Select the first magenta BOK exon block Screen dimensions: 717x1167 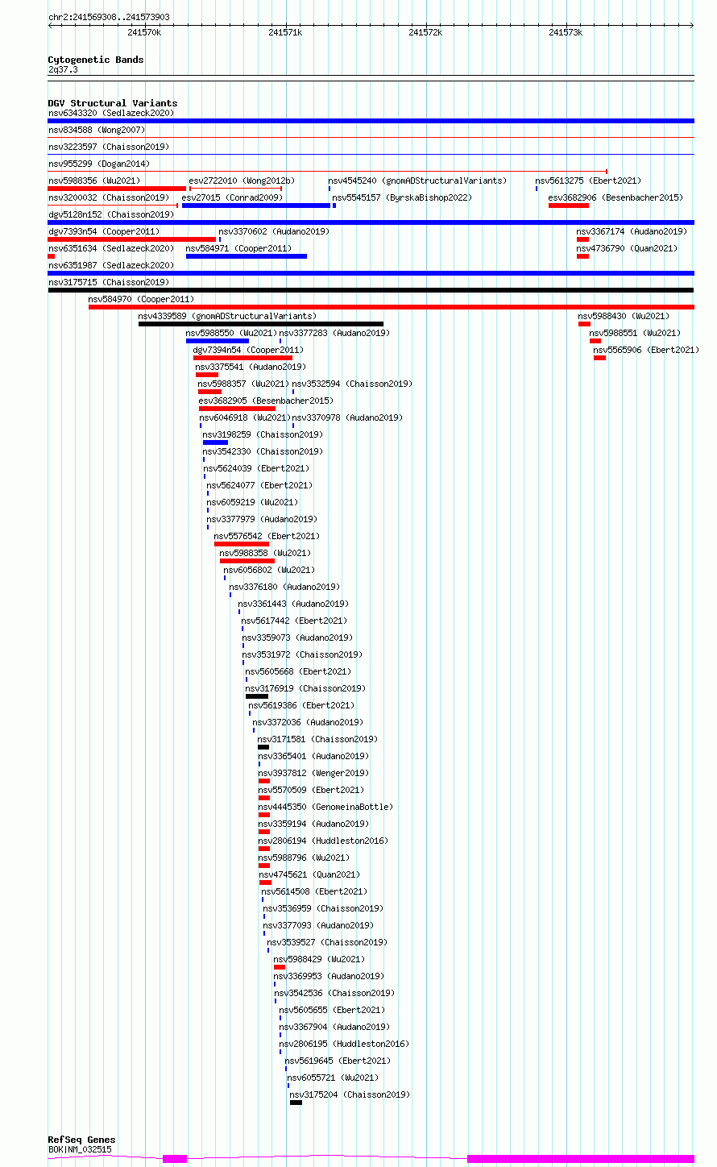click(x=175, y=1159)
